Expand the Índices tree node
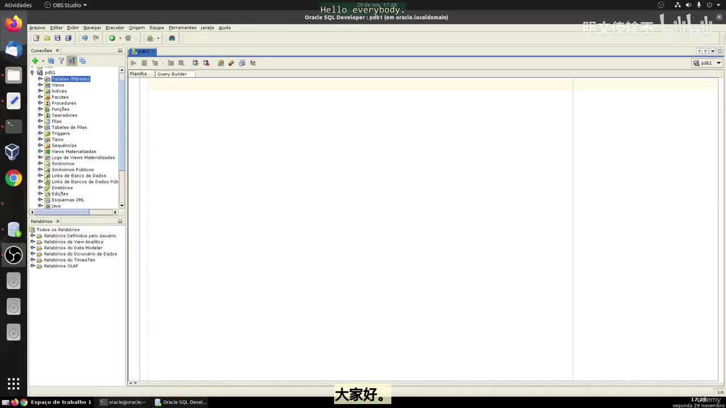This screenshot has width=726, height=408. [40, 91]
